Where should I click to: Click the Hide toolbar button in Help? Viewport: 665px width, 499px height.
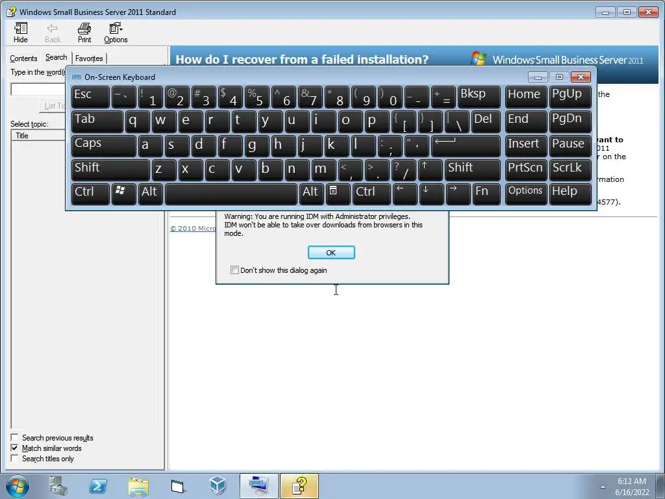(x=20, y=33)
